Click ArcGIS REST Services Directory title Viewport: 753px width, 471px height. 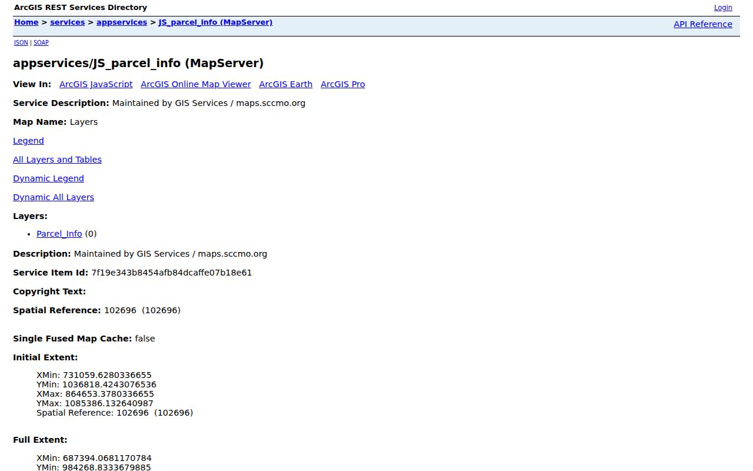click(81, 8)
